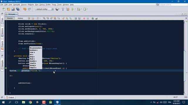The width and height of the screenshot is (188, 105).
Task: Click the editor vertical scrollbar thumb
Action: [185, 66]
